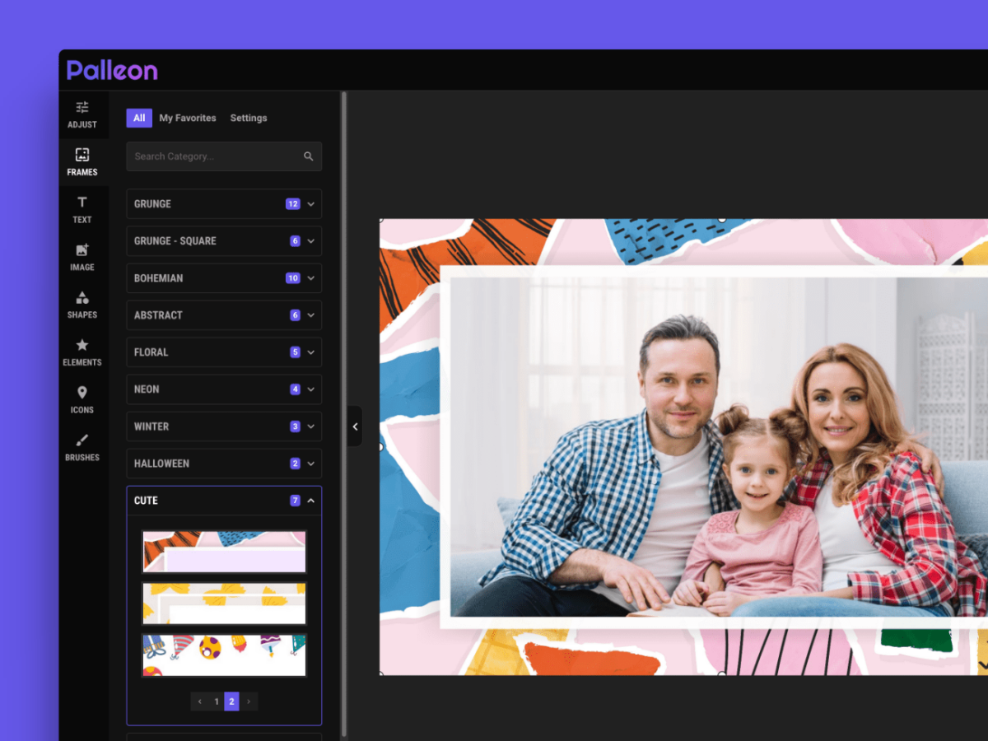
Task: Go to previous frames page arrow
Action: pos(199,701)
